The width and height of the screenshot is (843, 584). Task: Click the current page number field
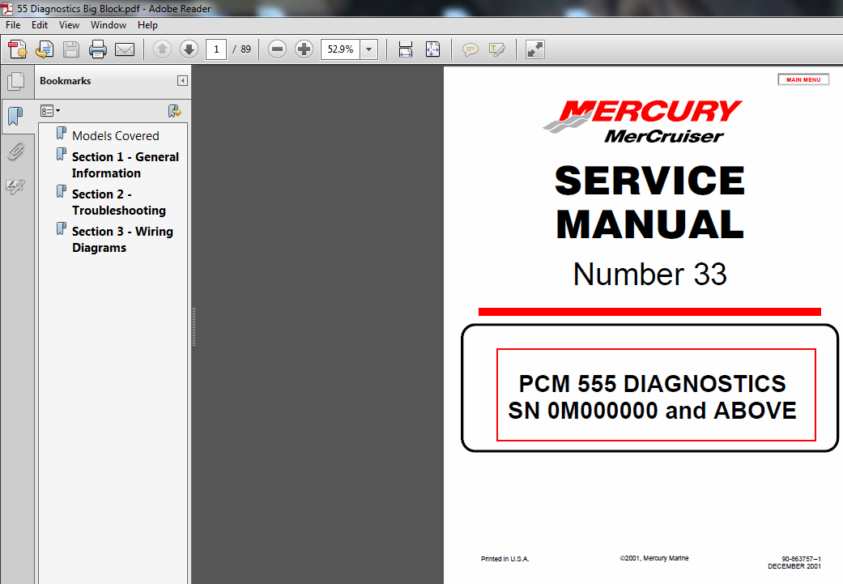(x=216, y=49)
